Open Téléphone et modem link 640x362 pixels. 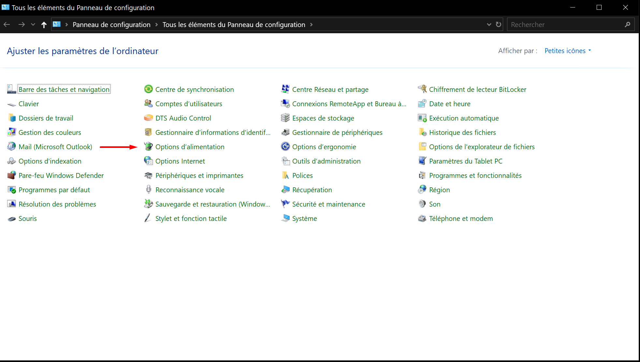pos(461,218)
